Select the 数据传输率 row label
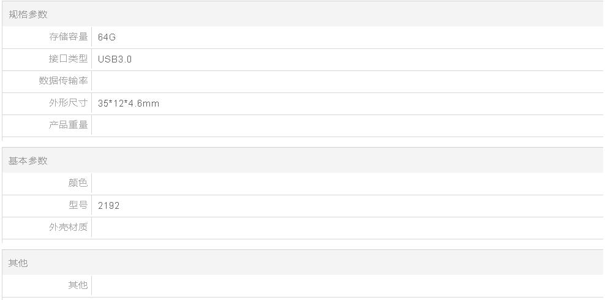605x300 pixels. pyautogui.click(x=63, y=81)
